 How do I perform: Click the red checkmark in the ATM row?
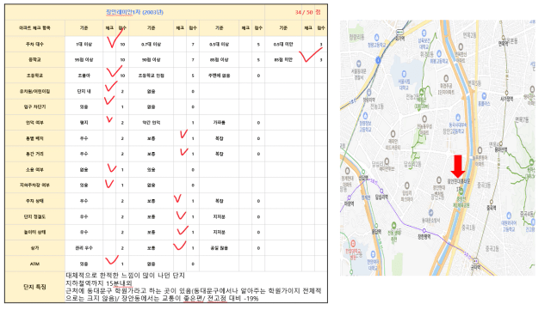click(x=112, y=260)
